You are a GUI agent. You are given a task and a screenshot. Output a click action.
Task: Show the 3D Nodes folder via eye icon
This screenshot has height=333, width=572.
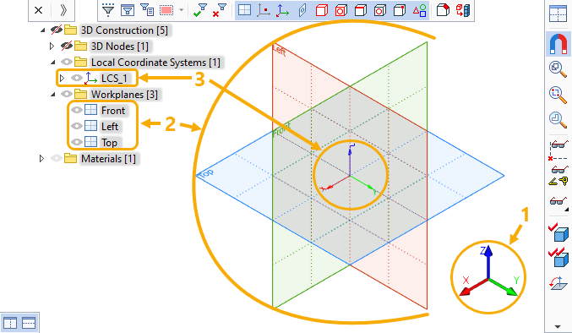coord(67,46)
